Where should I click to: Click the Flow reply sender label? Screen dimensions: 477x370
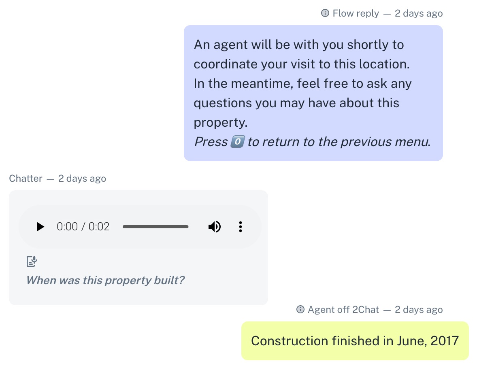point(356,13)
